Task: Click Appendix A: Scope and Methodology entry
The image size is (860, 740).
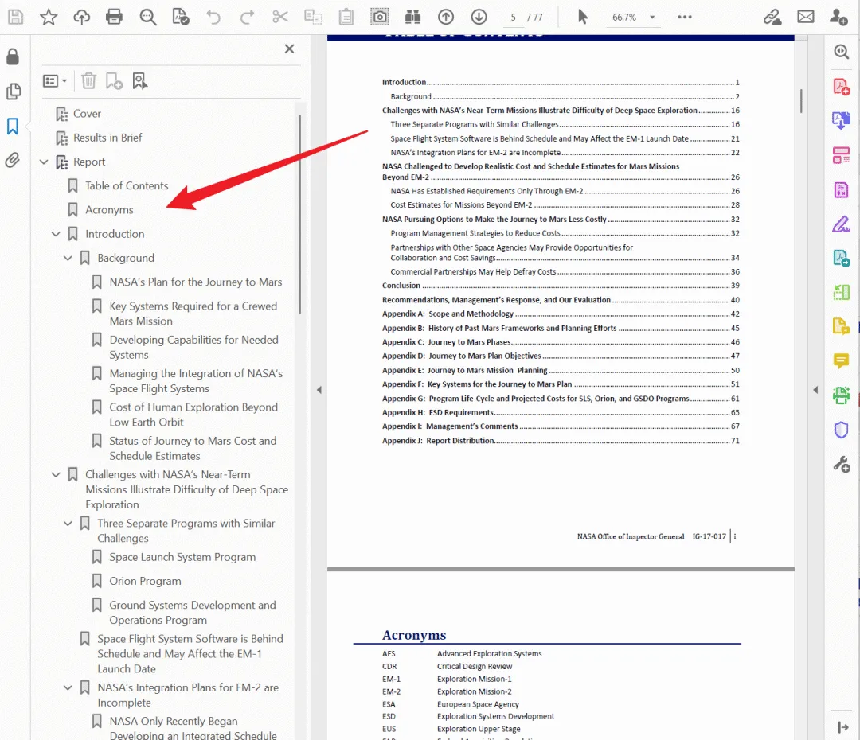Action: tap(561, 314)
